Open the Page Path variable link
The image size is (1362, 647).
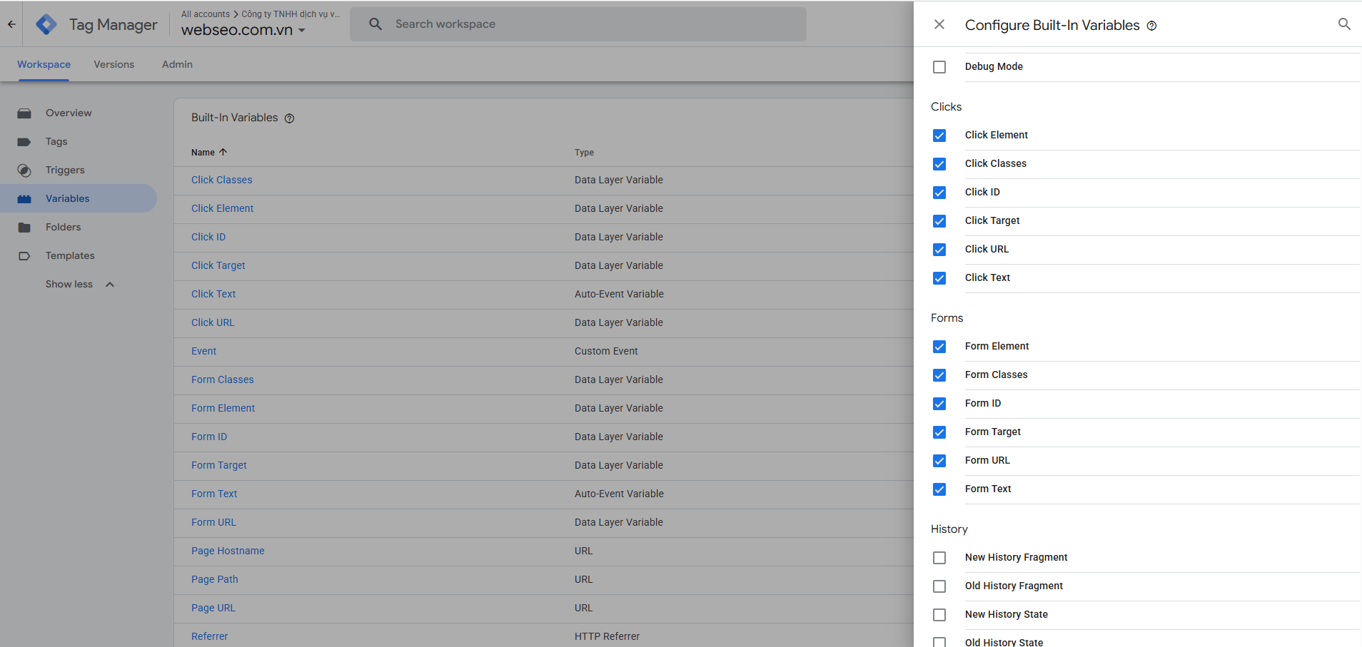point(214,579)
